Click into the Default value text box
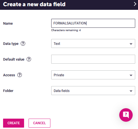This screenshot has height=129, width=138. pos(93,59)
